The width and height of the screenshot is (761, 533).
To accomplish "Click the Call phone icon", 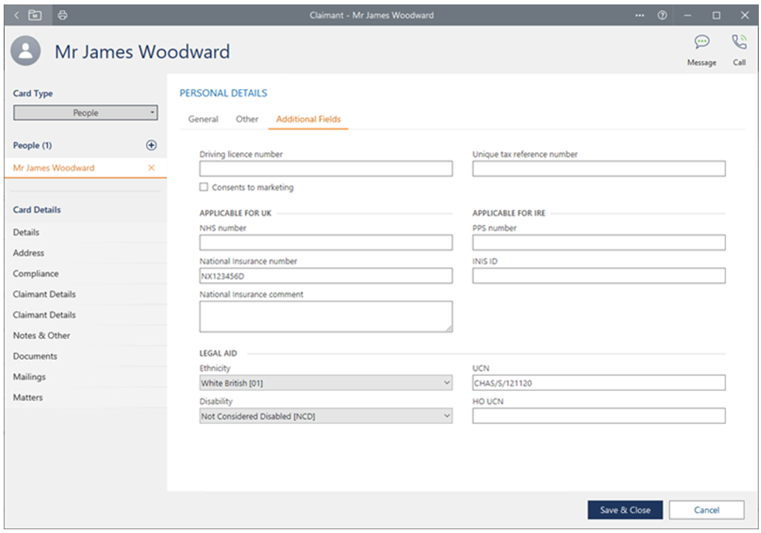I will pos(738,42).
